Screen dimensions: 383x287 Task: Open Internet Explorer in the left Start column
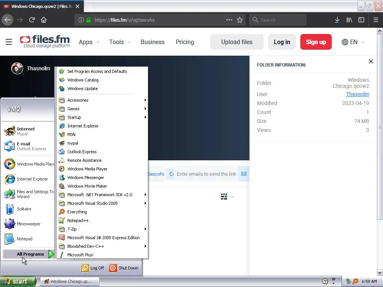28,179
